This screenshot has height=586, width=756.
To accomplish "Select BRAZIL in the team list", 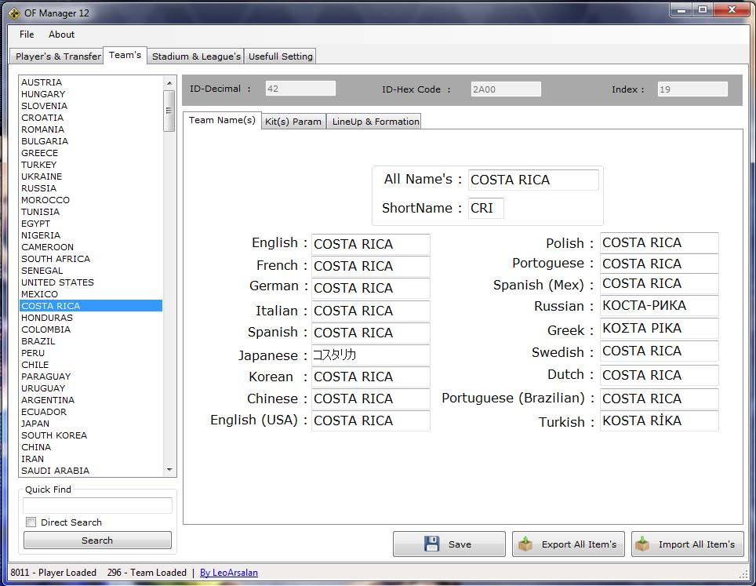I will 38,341.
